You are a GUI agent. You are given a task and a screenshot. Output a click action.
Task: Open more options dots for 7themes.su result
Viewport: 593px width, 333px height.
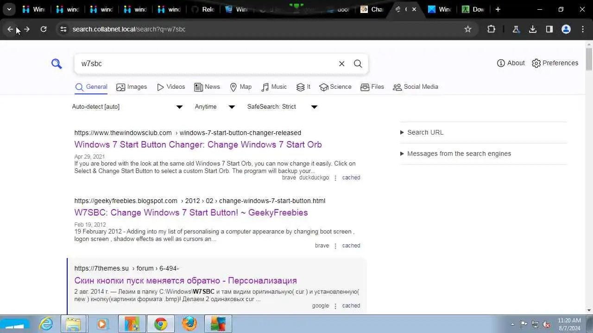tap(335, 306)
